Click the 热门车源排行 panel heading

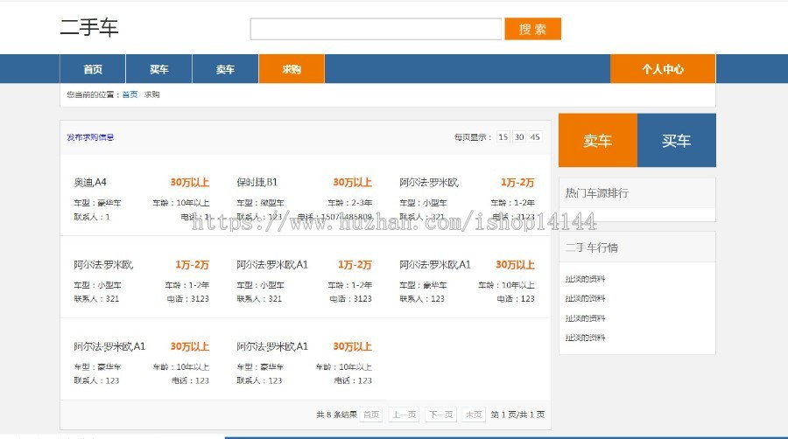(596, 192)
